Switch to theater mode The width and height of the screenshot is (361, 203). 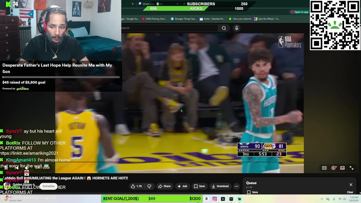342,168
